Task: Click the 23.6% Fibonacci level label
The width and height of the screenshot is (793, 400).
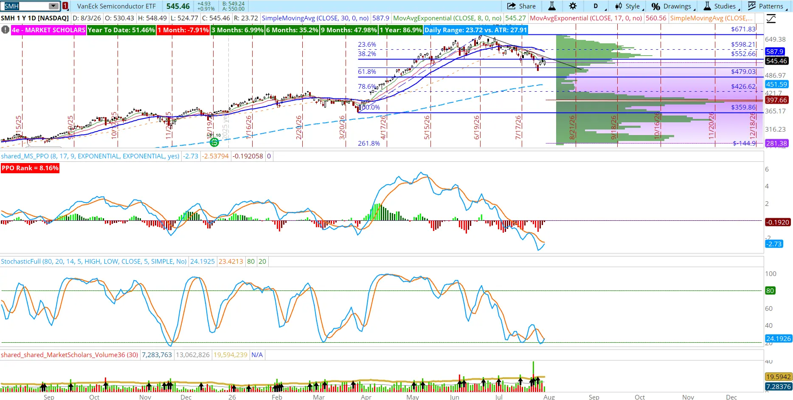Action: coord(367,44)
